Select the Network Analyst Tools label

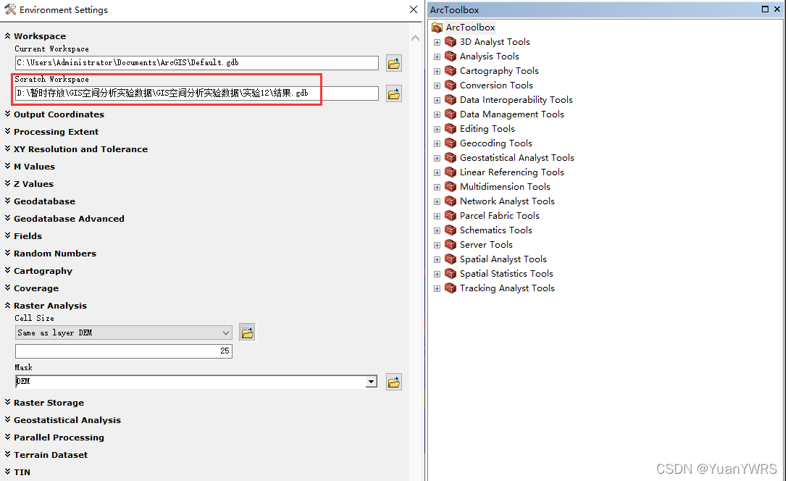[507, 201]
